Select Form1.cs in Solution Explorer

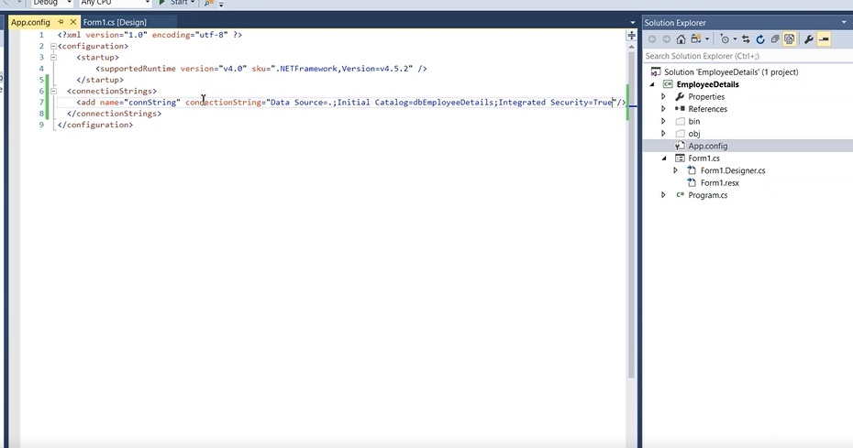pos(703,158)
